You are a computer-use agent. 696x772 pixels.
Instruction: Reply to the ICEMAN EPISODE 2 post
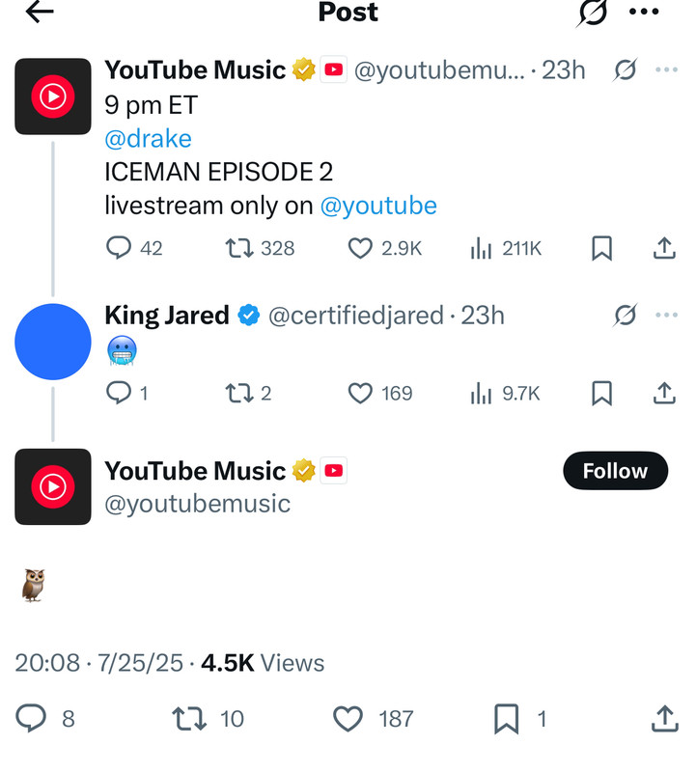119,248
